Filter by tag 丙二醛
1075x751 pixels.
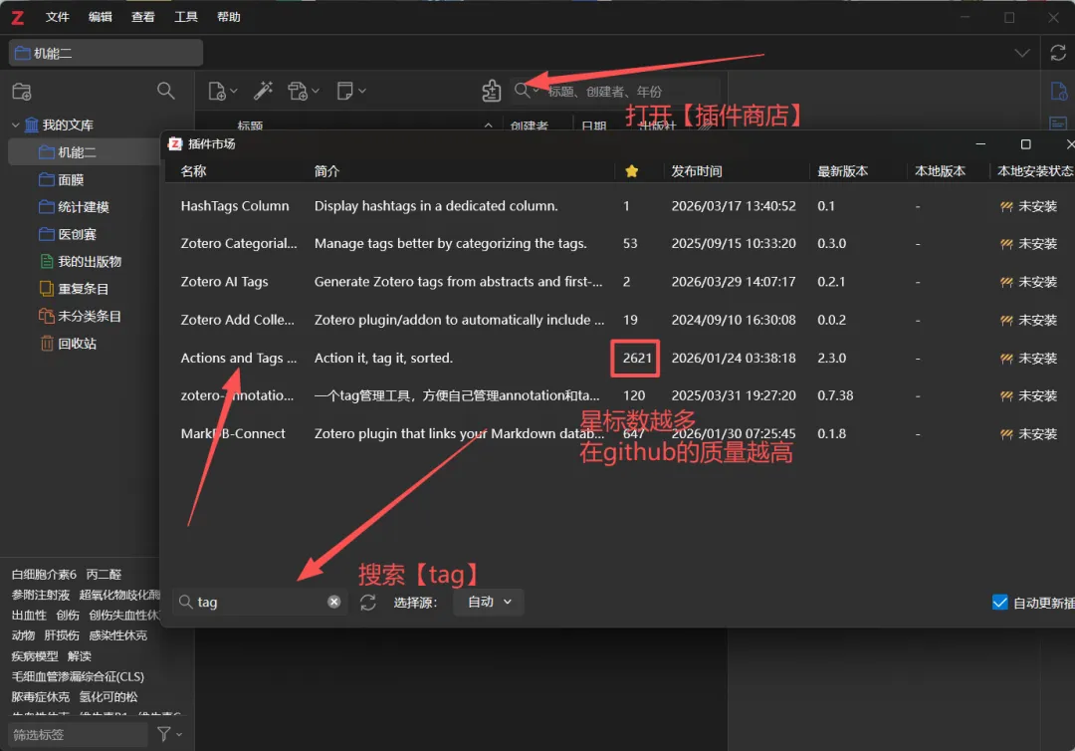click(104, 574)
